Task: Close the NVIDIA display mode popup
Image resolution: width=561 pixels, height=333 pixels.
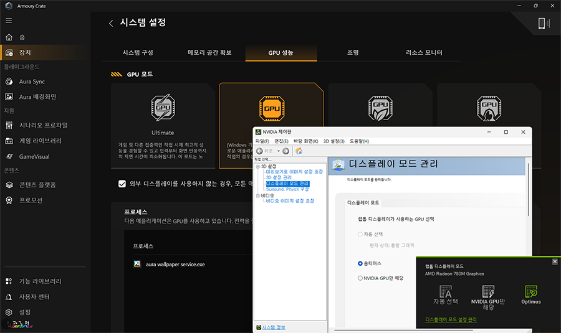Action: [x=555, y=261]
